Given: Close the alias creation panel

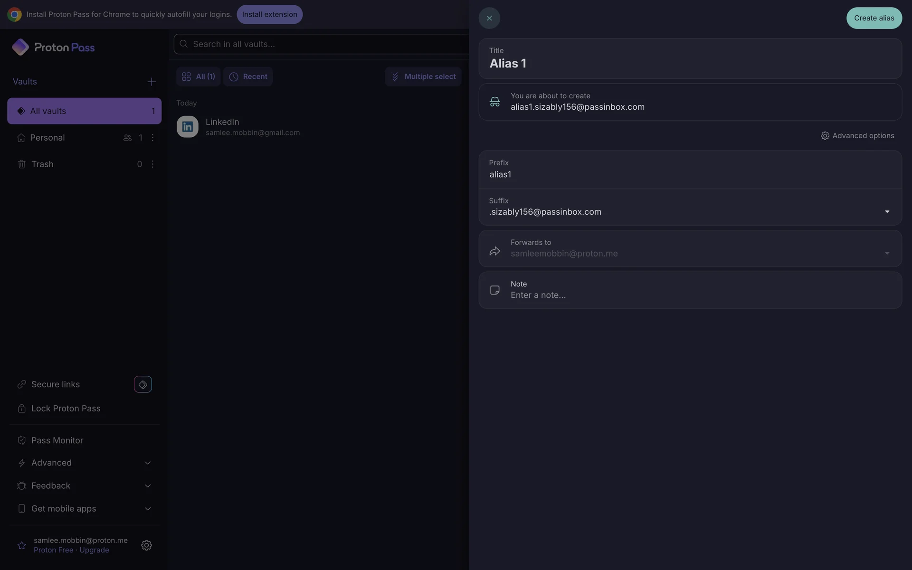Looking at the screenshot, I should click(x=489, y=18).
